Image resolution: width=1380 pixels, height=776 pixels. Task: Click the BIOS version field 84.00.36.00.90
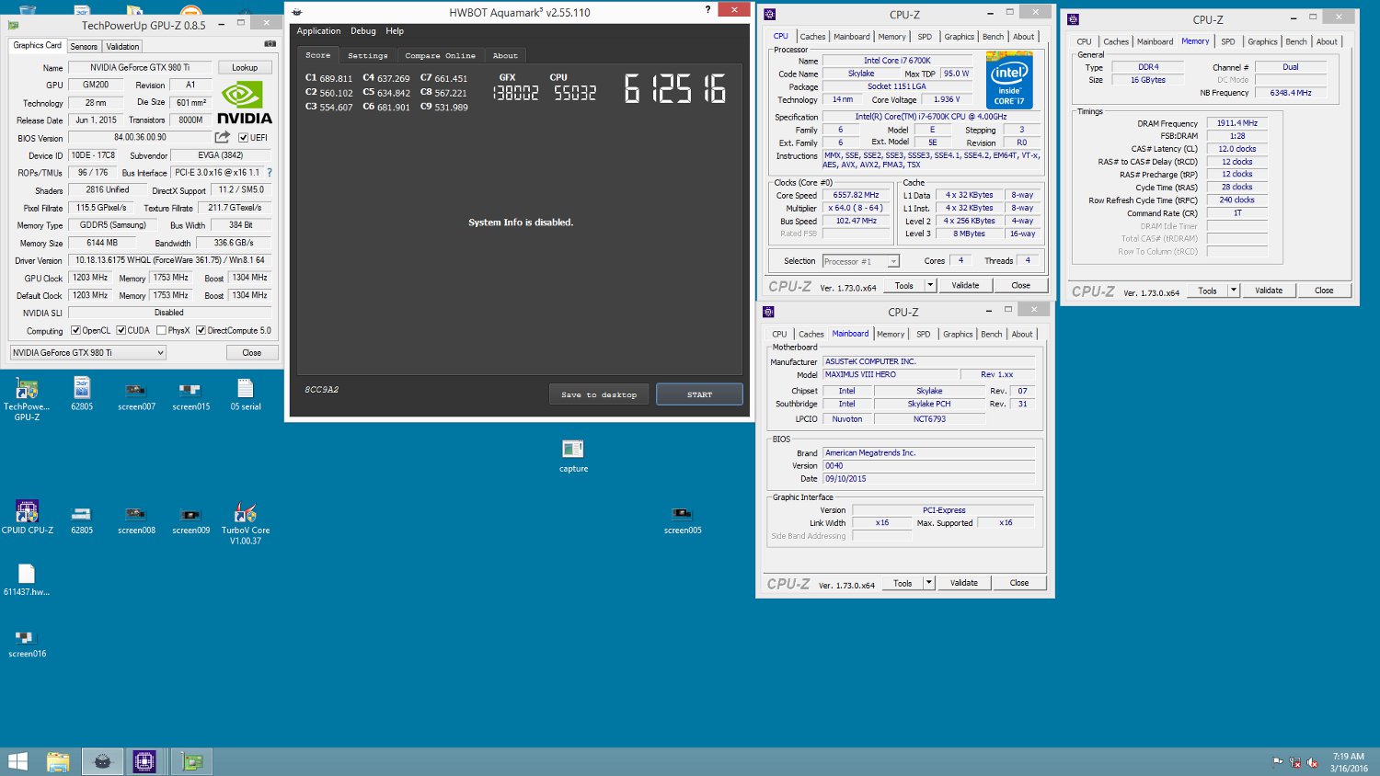point(140,138)
